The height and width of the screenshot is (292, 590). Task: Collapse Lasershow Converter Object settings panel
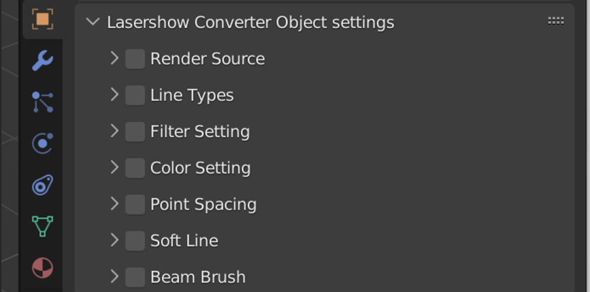[x=93, y=22]
